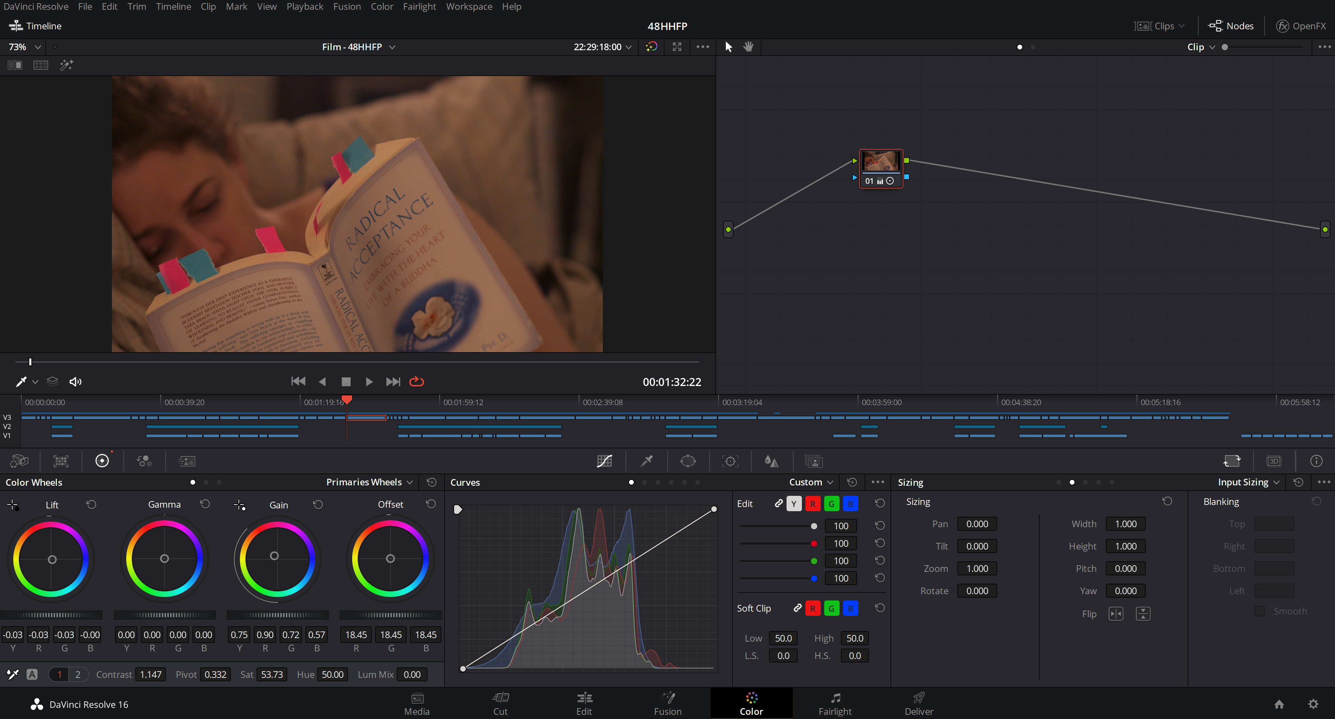Toggle the Soft Clip channel link icon
Viewport: 1335px width, 719px height.
[798, 608]
